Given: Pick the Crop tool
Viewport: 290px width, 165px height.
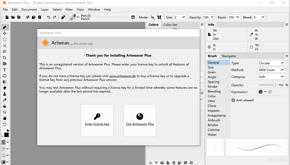Looking at the screenshot, I should click(x=5, y=58).
